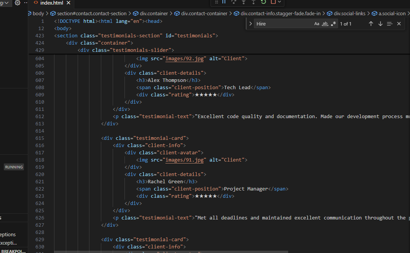Toggle Find in Selection option

[389, 24]
